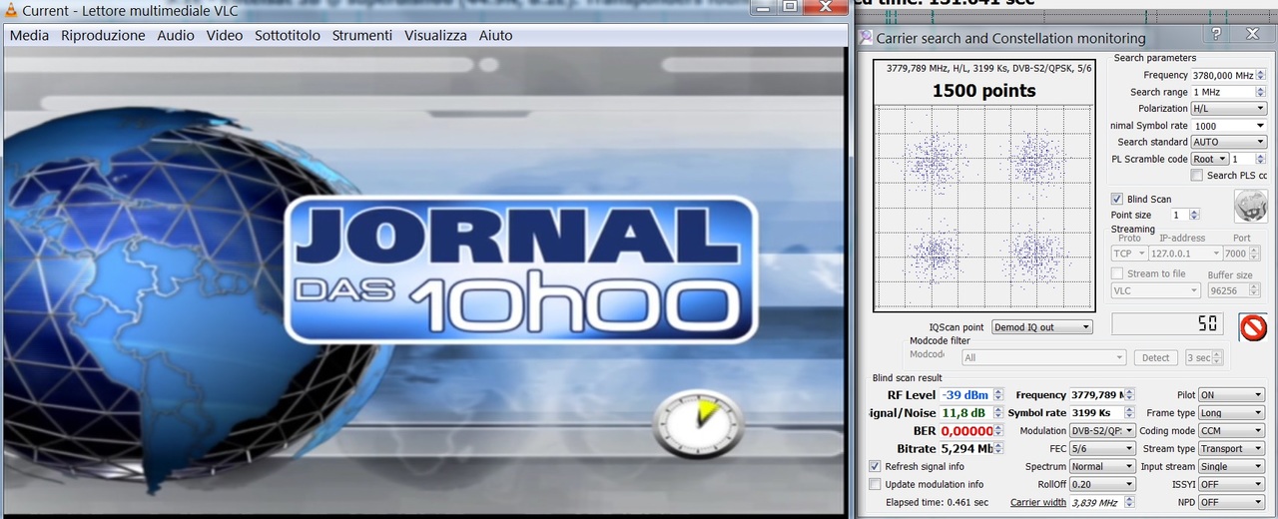Click the VLC cone icon in title bar
Image resolution: width=1278 pixels, height=519 pixels.
coord(10,10)
